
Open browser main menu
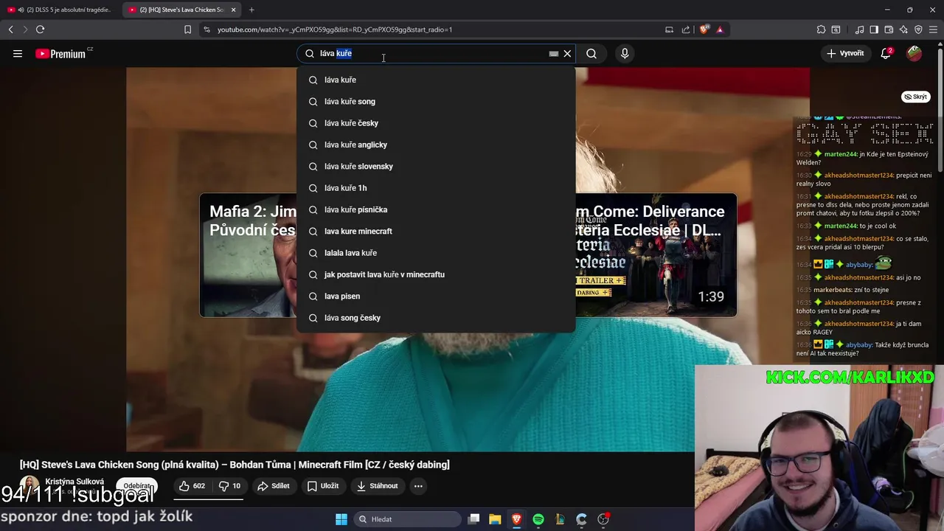(934, 29)
